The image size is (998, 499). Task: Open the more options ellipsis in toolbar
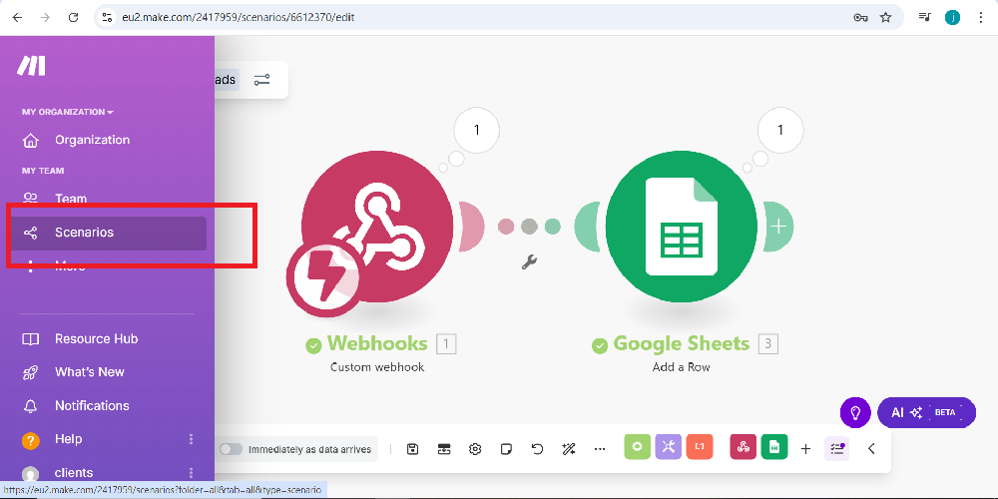tap(600, 449)
